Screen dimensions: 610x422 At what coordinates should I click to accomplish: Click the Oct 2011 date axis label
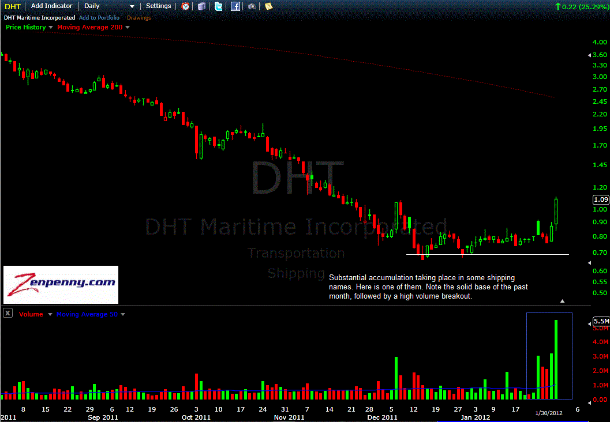[196, 417]
